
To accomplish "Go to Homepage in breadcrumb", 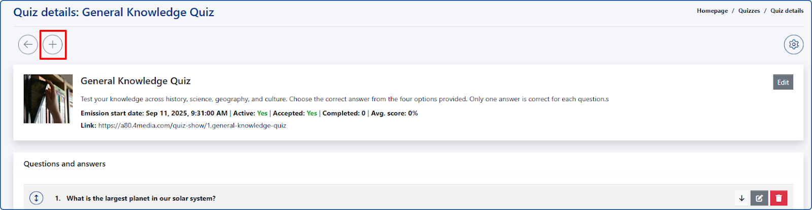I will click(x=712, y=11).
